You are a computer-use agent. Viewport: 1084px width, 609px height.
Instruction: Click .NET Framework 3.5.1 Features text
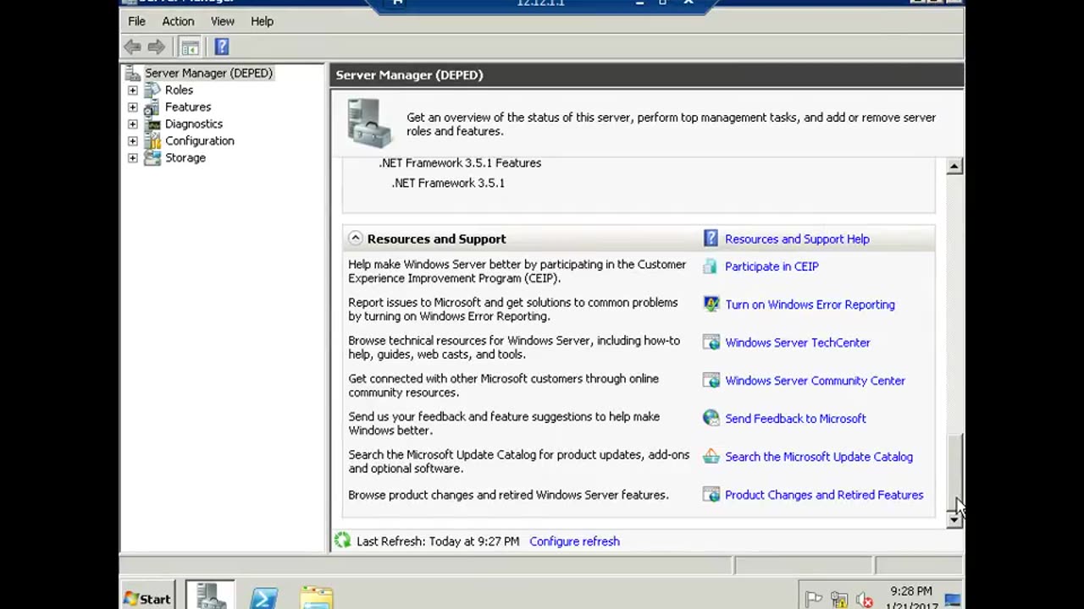click(460, 162)
